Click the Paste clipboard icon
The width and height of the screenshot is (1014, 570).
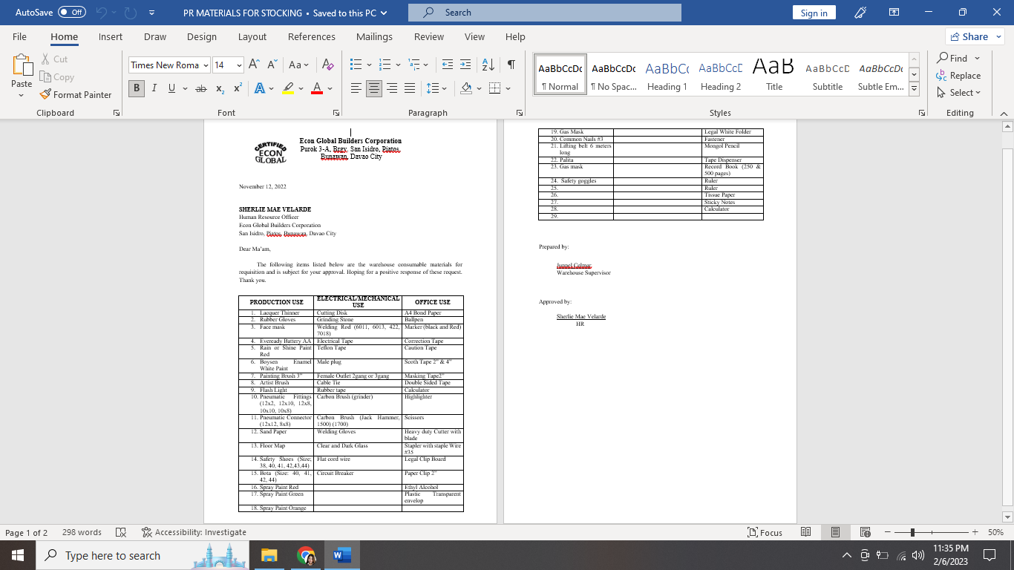[x=22, y=65]
